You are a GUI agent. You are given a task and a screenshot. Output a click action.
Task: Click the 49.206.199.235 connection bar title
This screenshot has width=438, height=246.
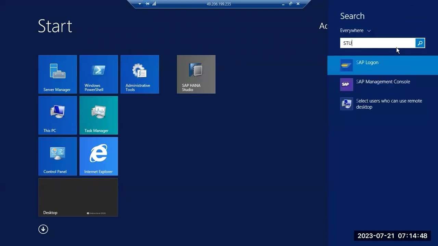(219, 4)
